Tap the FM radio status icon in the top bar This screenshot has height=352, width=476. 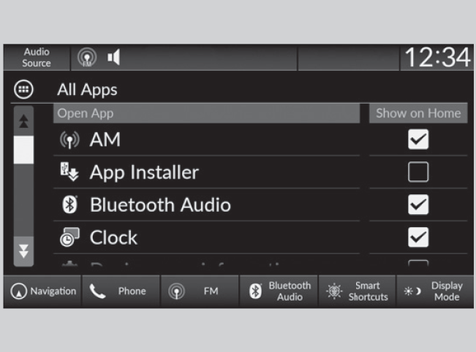87,58
